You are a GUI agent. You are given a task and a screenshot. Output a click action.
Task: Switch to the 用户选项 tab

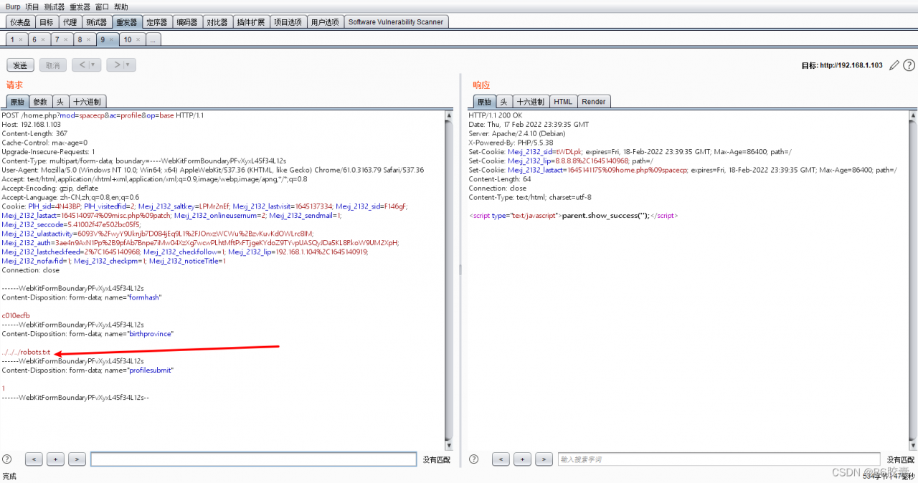coord(325,22)
